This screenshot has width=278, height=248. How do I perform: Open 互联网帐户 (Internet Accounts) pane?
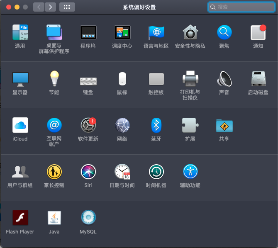tap(54, 125)
